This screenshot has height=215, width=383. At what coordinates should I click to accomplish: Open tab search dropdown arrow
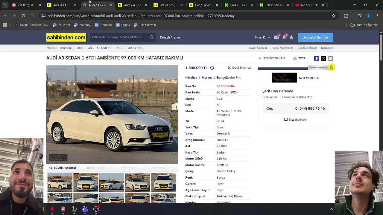[5, 5]
